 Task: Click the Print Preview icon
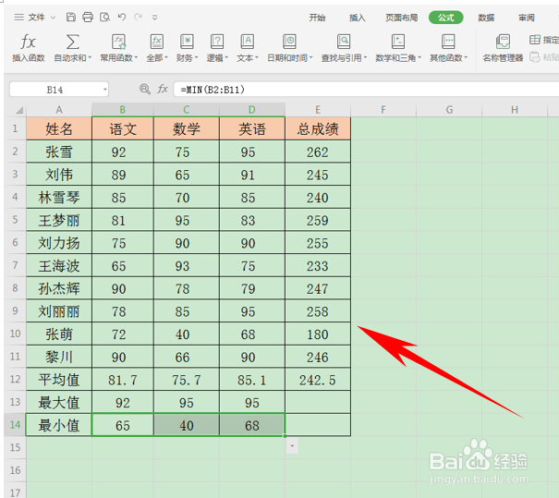coord(104,18)
